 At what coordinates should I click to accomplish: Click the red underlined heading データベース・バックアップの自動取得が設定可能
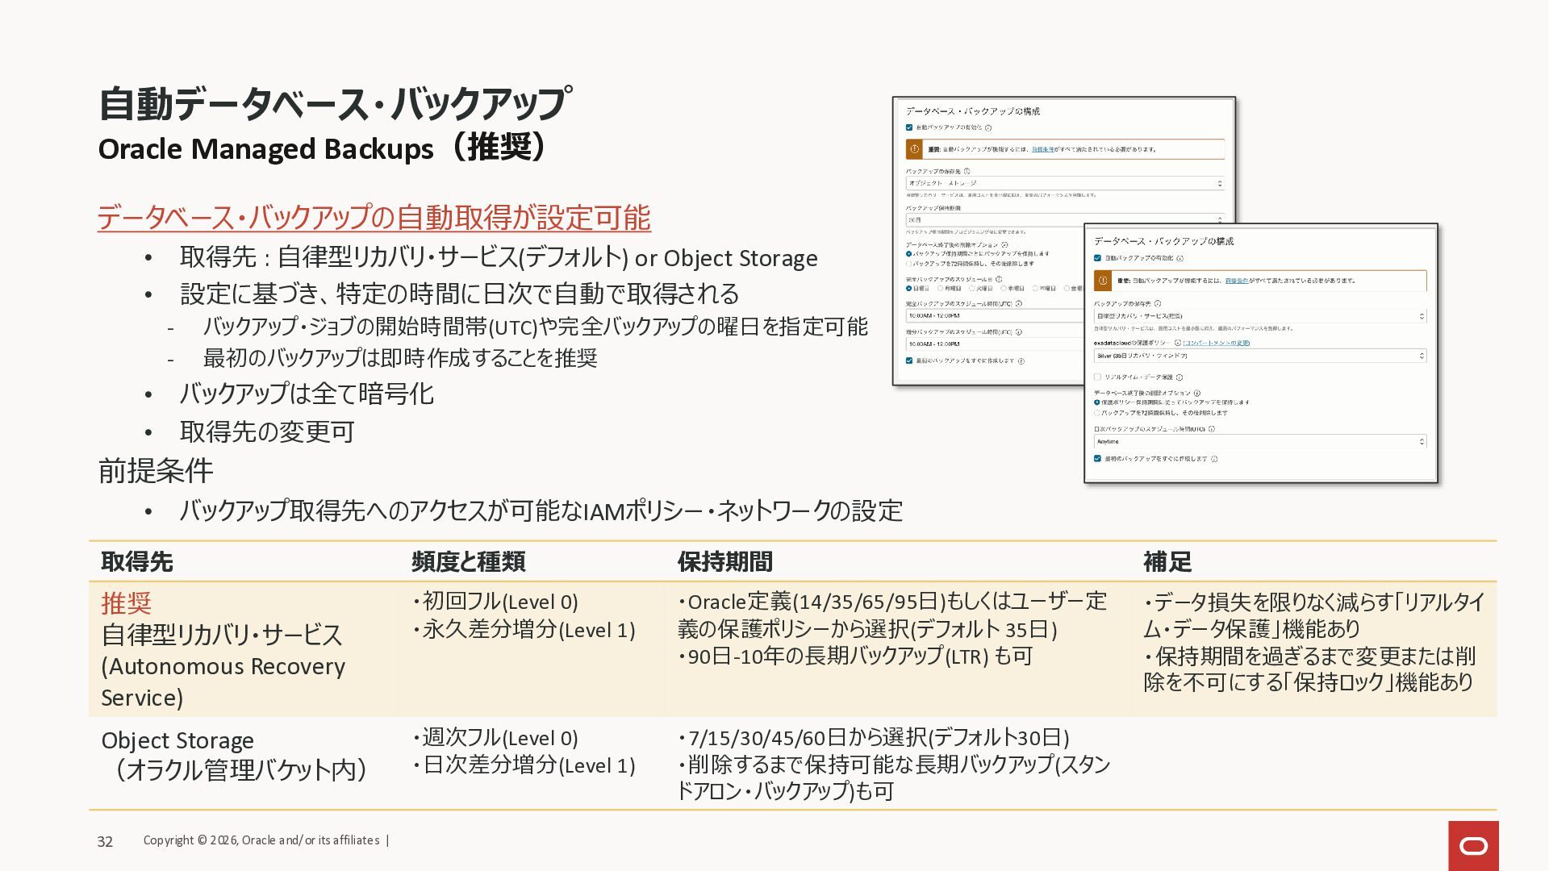374,218
